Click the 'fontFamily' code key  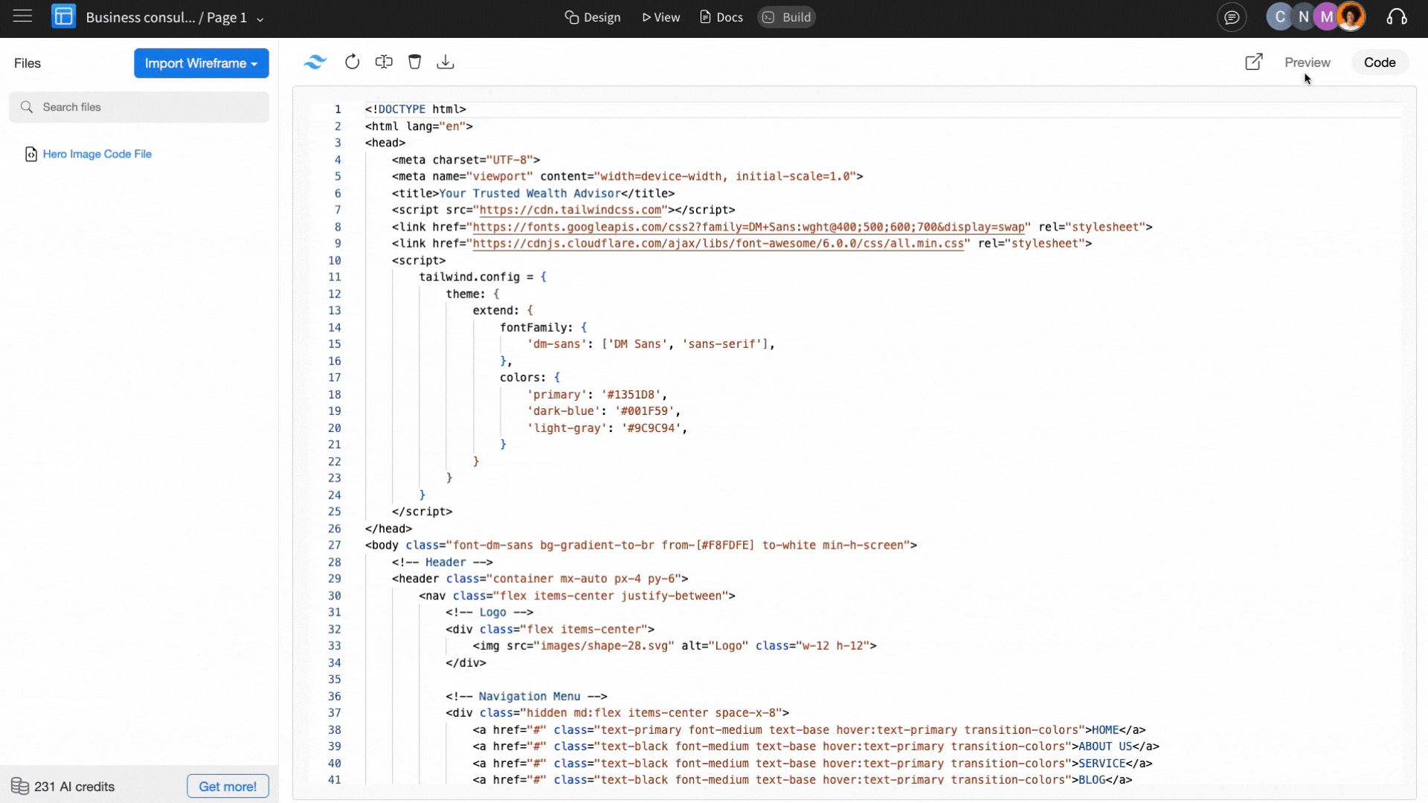tap(533, 328)
